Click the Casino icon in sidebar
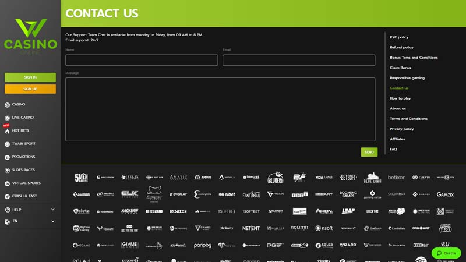 7,105
